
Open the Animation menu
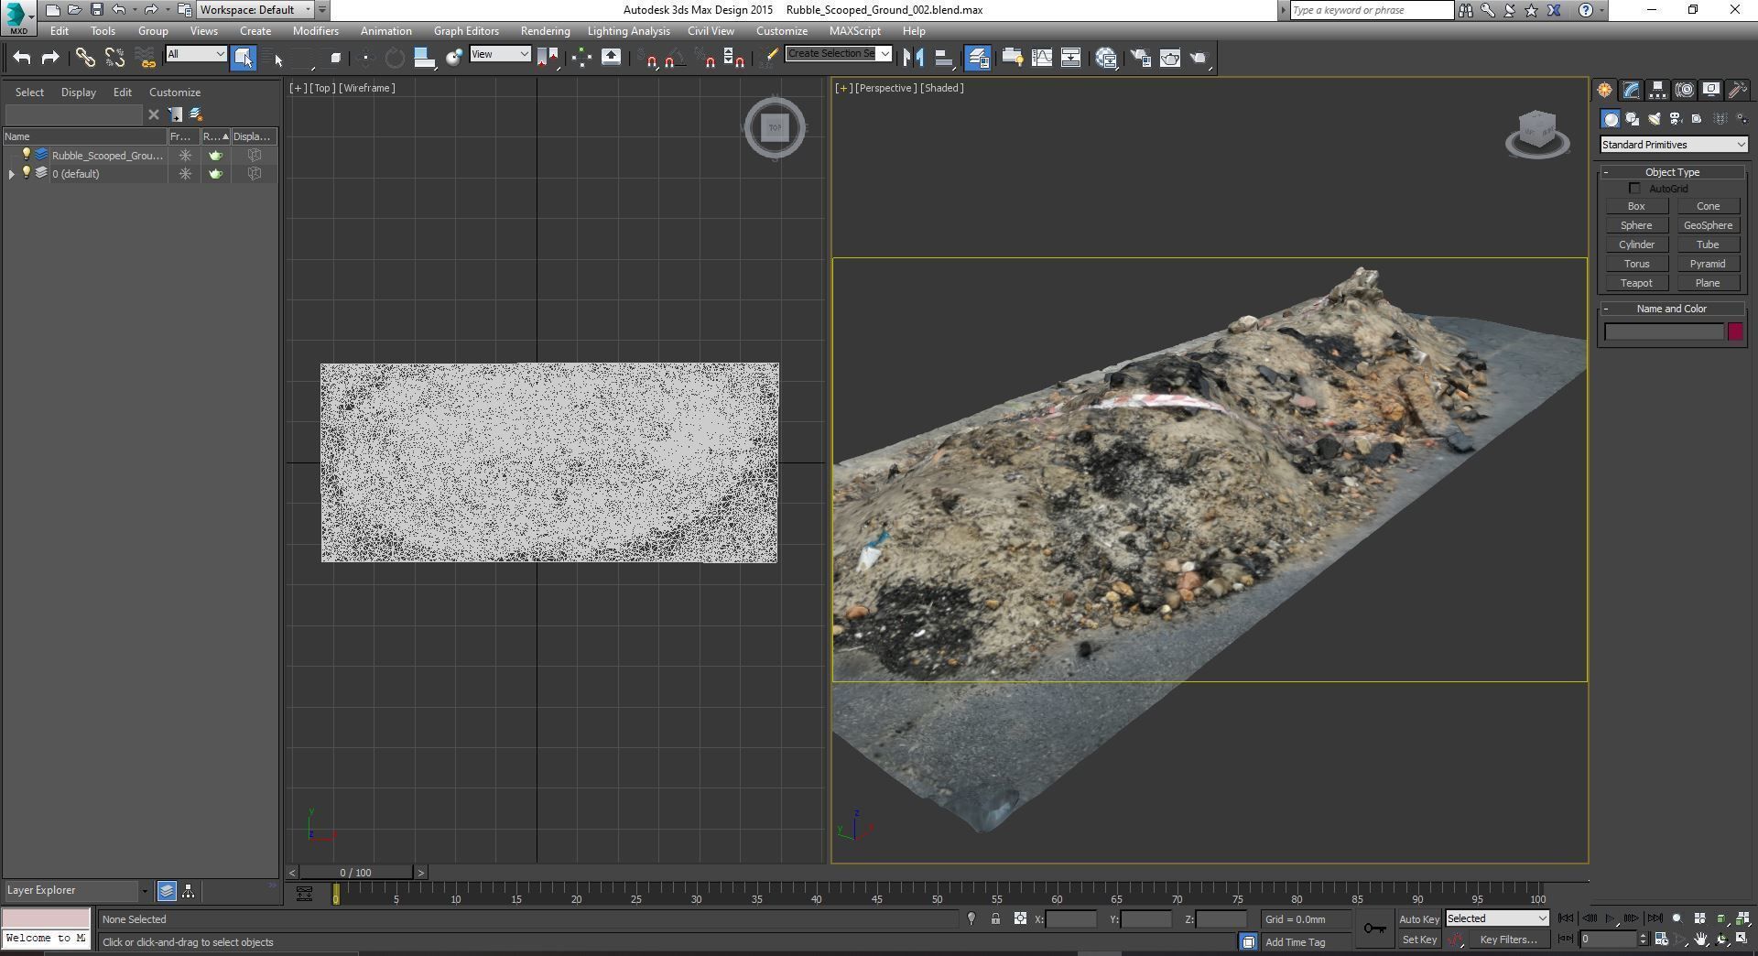point(385,30)
